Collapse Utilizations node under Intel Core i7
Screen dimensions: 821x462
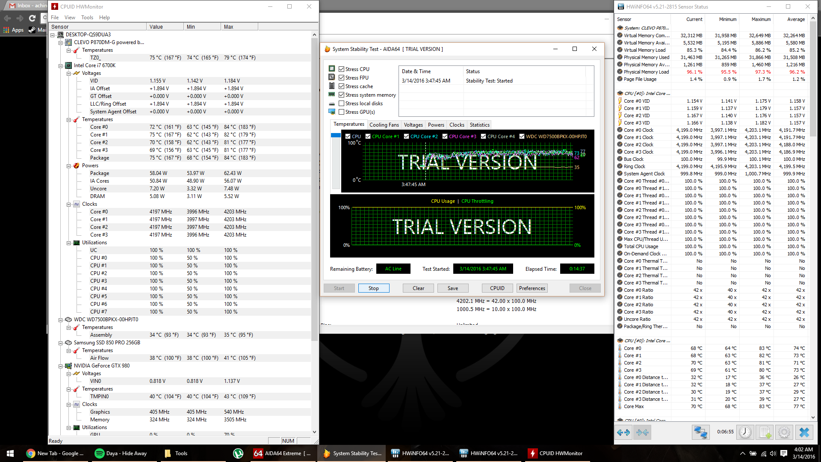coord(69,243)
